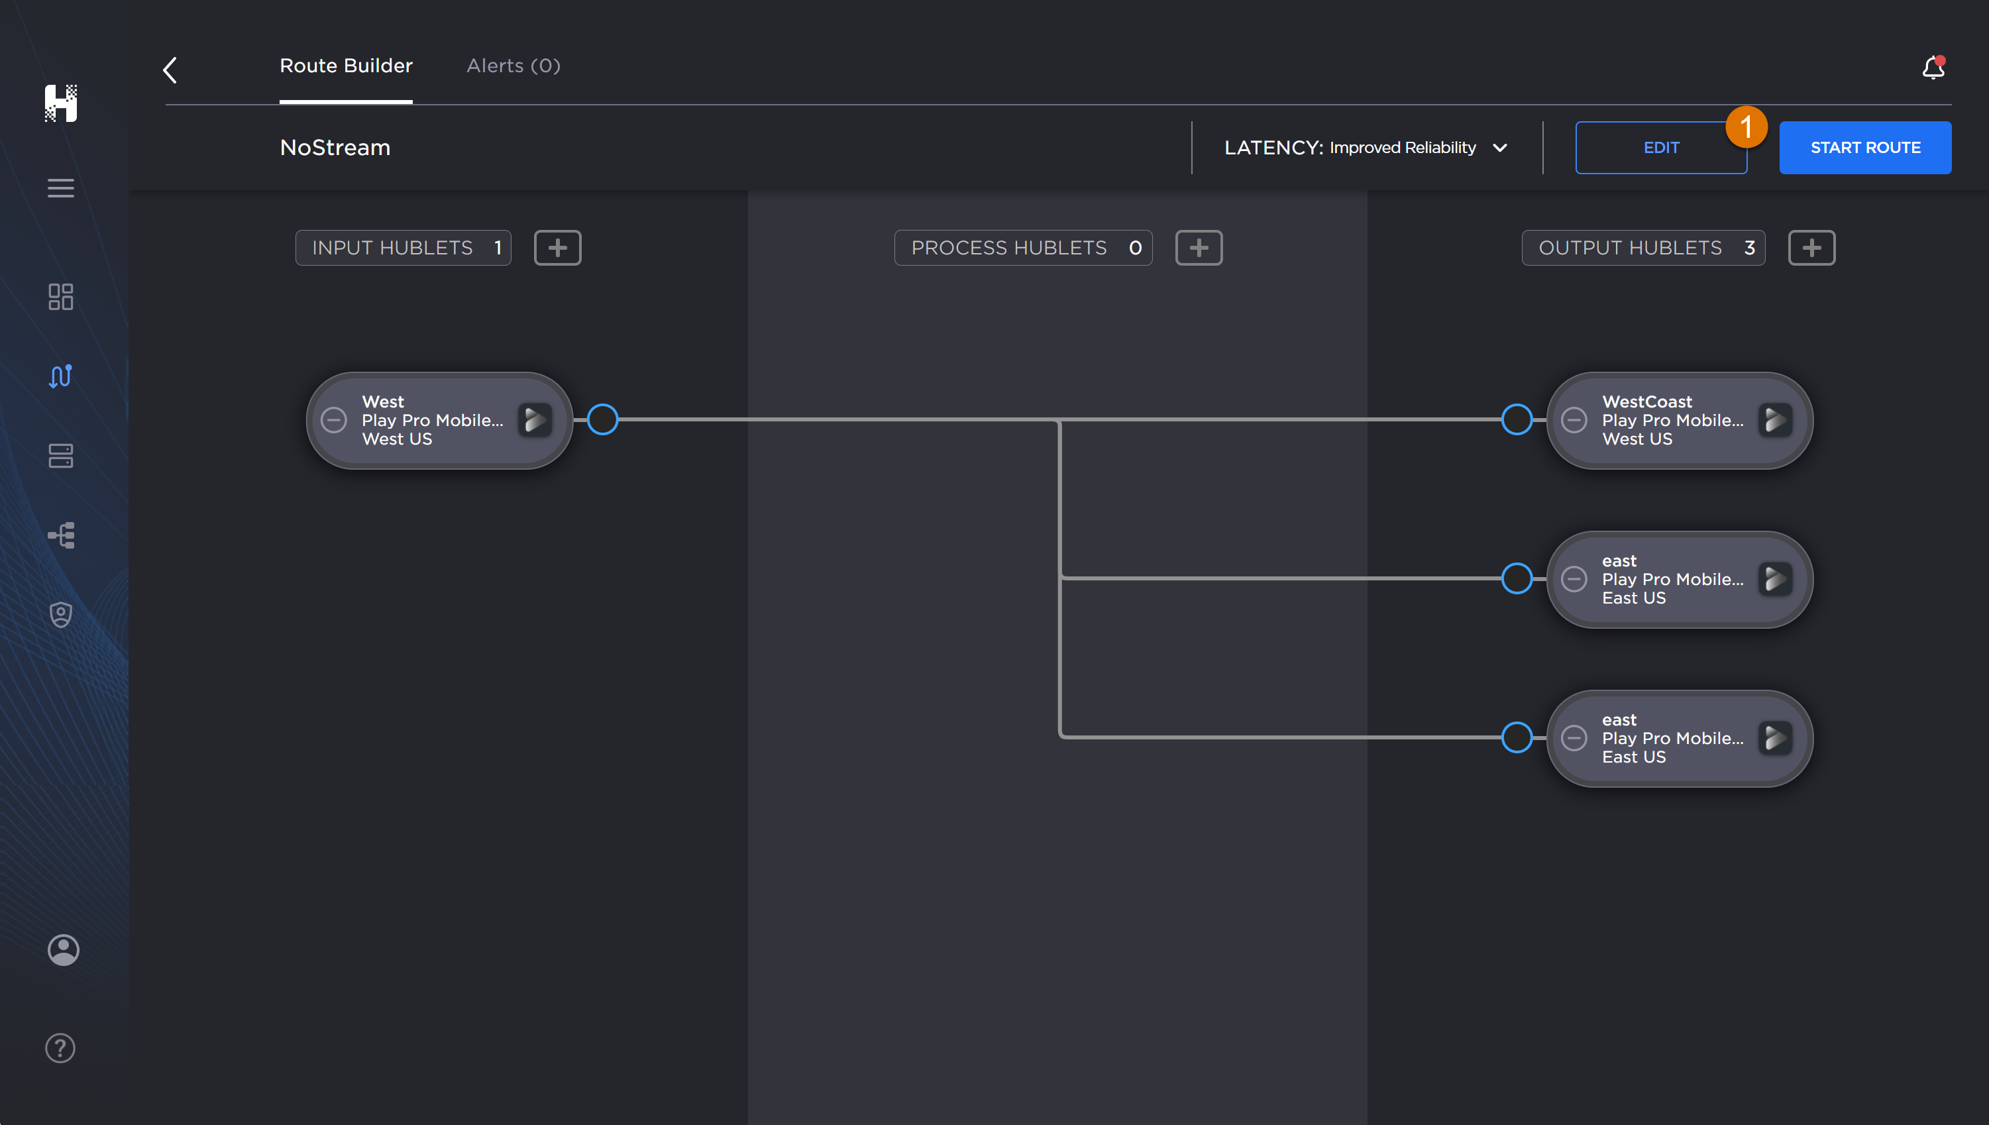This screenshot has height=1125, width=1989.
Task: Open the network hierarchy panel
Action: point(60,535)
